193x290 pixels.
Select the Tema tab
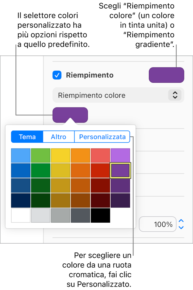pyautogui.click(x=27, y=137)
